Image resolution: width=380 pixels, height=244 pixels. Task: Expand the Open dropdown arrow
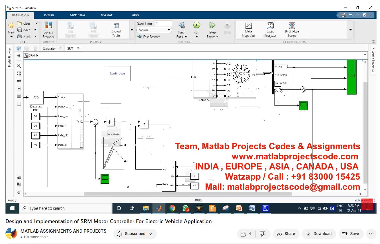click(x=37, y=23)
